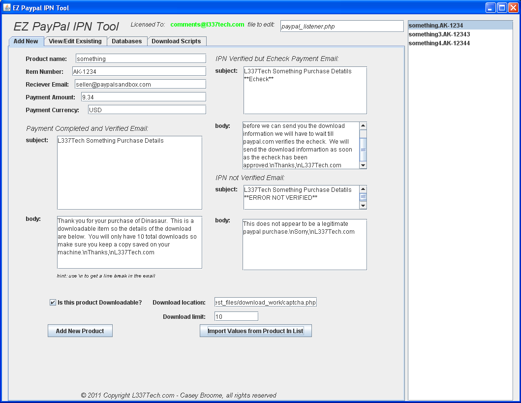Click the IPN not Verified subject box
The image size is (521, 403).
tap(302, 197)
